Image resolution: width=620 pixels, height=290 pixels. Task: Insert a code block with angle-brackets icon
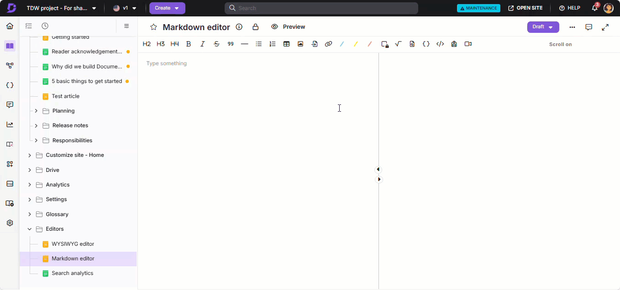click(440, 44)
